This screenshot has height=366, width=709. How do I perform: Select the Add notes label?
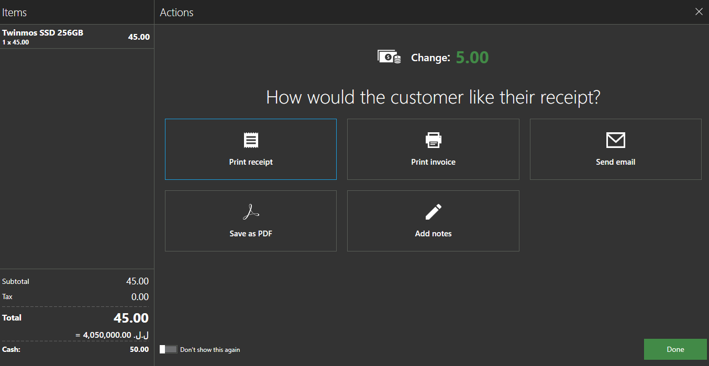[433, 234]
